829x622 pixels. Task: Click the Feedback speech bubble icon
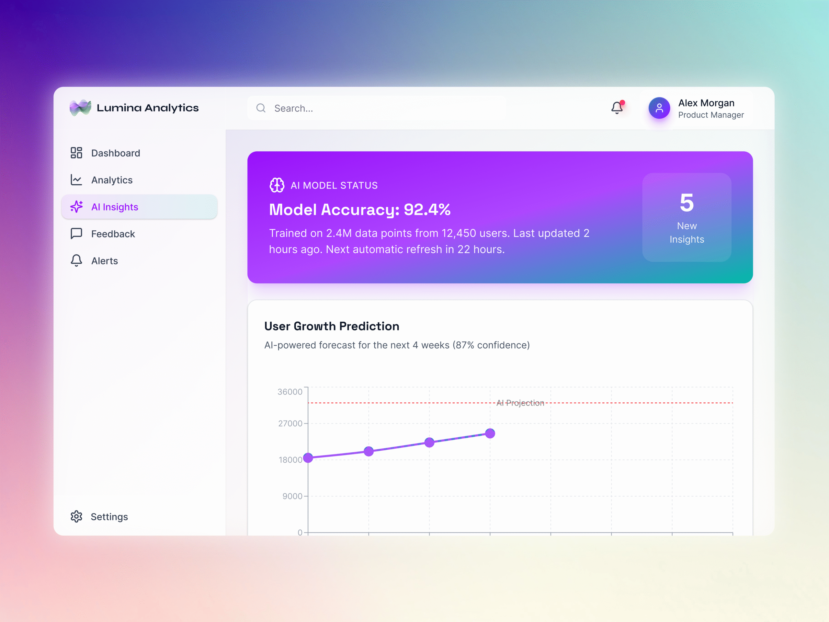76,234
